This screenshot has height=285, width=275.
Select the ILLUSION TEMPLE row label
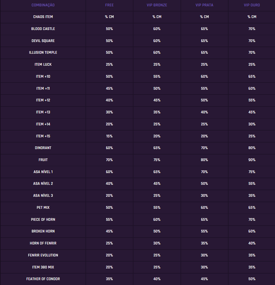[x=43, y=52]
